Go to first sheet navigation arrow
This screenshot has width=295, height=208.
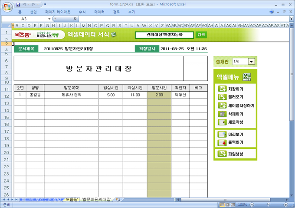coord(3,199)
